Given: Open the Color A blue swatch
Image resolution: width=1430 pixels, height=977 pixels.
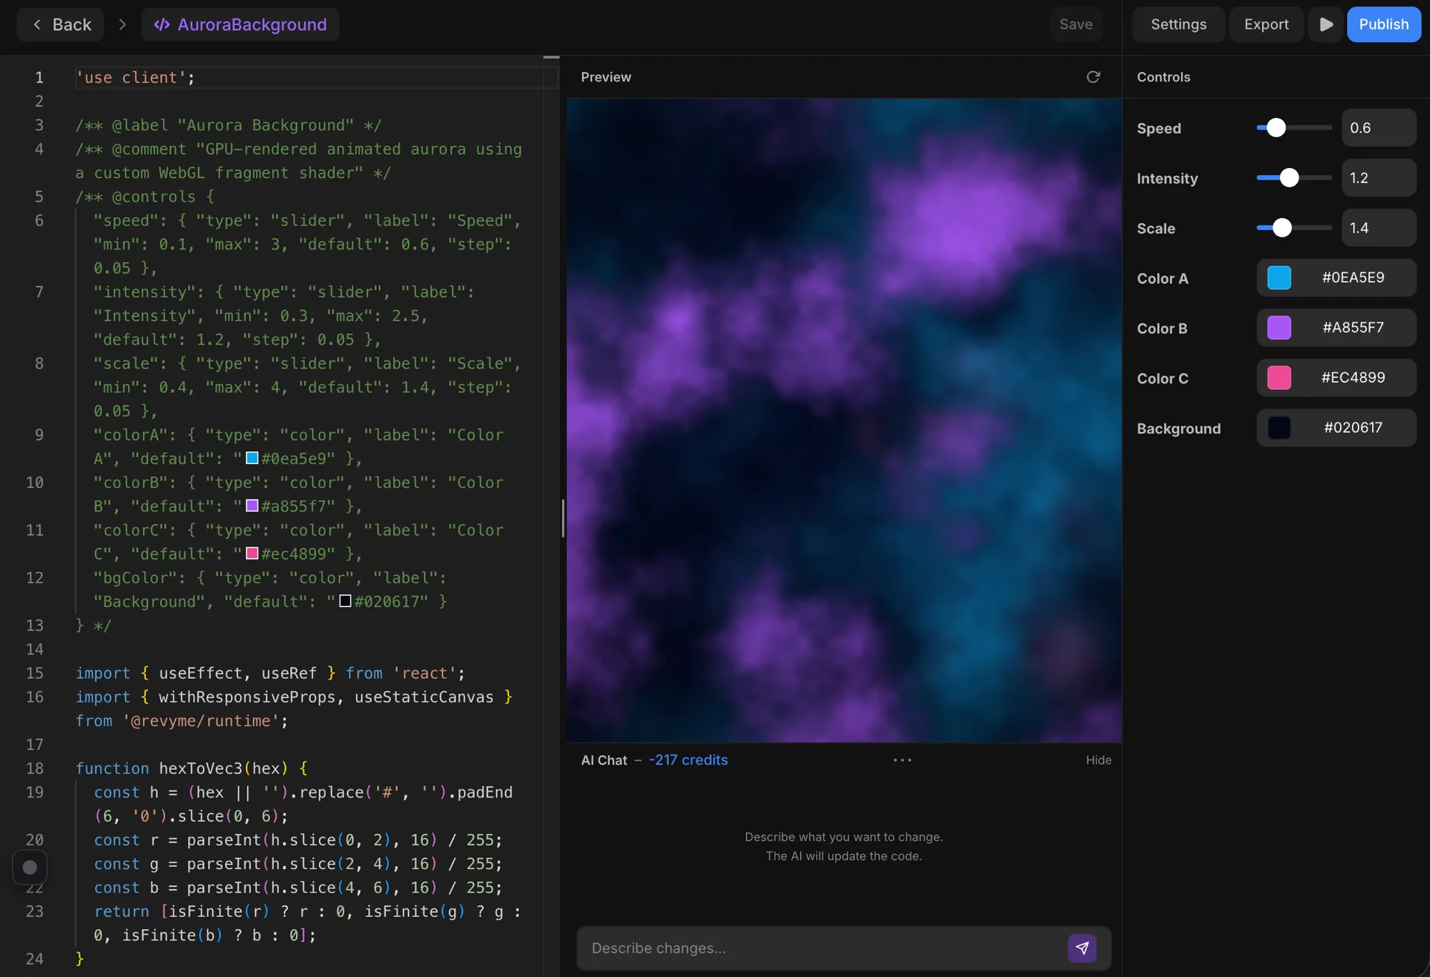Looking at the screenshot, I should pyautogui.click(x=1279, y=278).
